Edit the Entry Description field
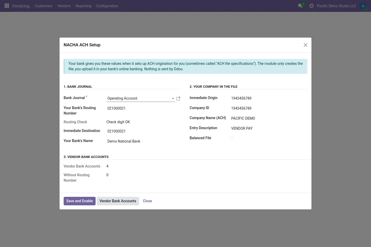This screenshot has width=371, height=247. tap(268, 128)
